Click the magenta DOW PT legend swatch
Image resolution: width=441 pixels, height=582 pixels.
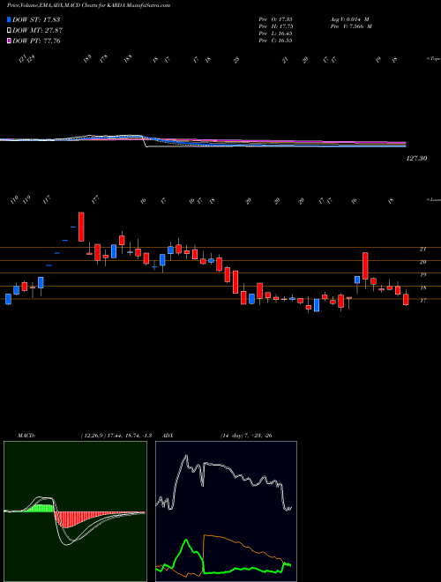[x=9, y=41]
